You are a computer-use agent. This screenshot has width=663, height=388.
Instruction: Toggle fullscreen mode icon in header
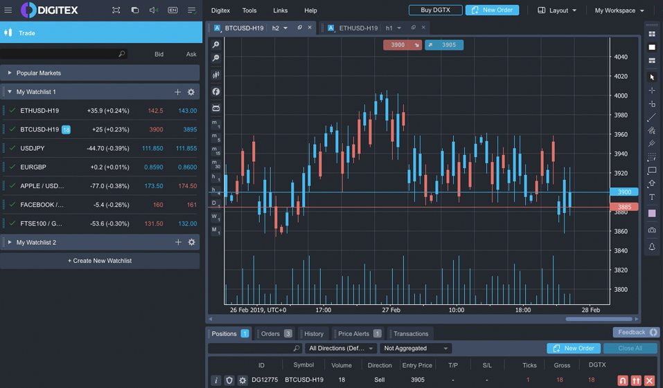(116, 10)
